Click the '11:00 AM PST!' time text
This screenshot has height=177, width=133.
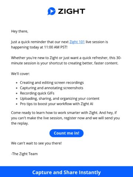click(x=56, y=47)
